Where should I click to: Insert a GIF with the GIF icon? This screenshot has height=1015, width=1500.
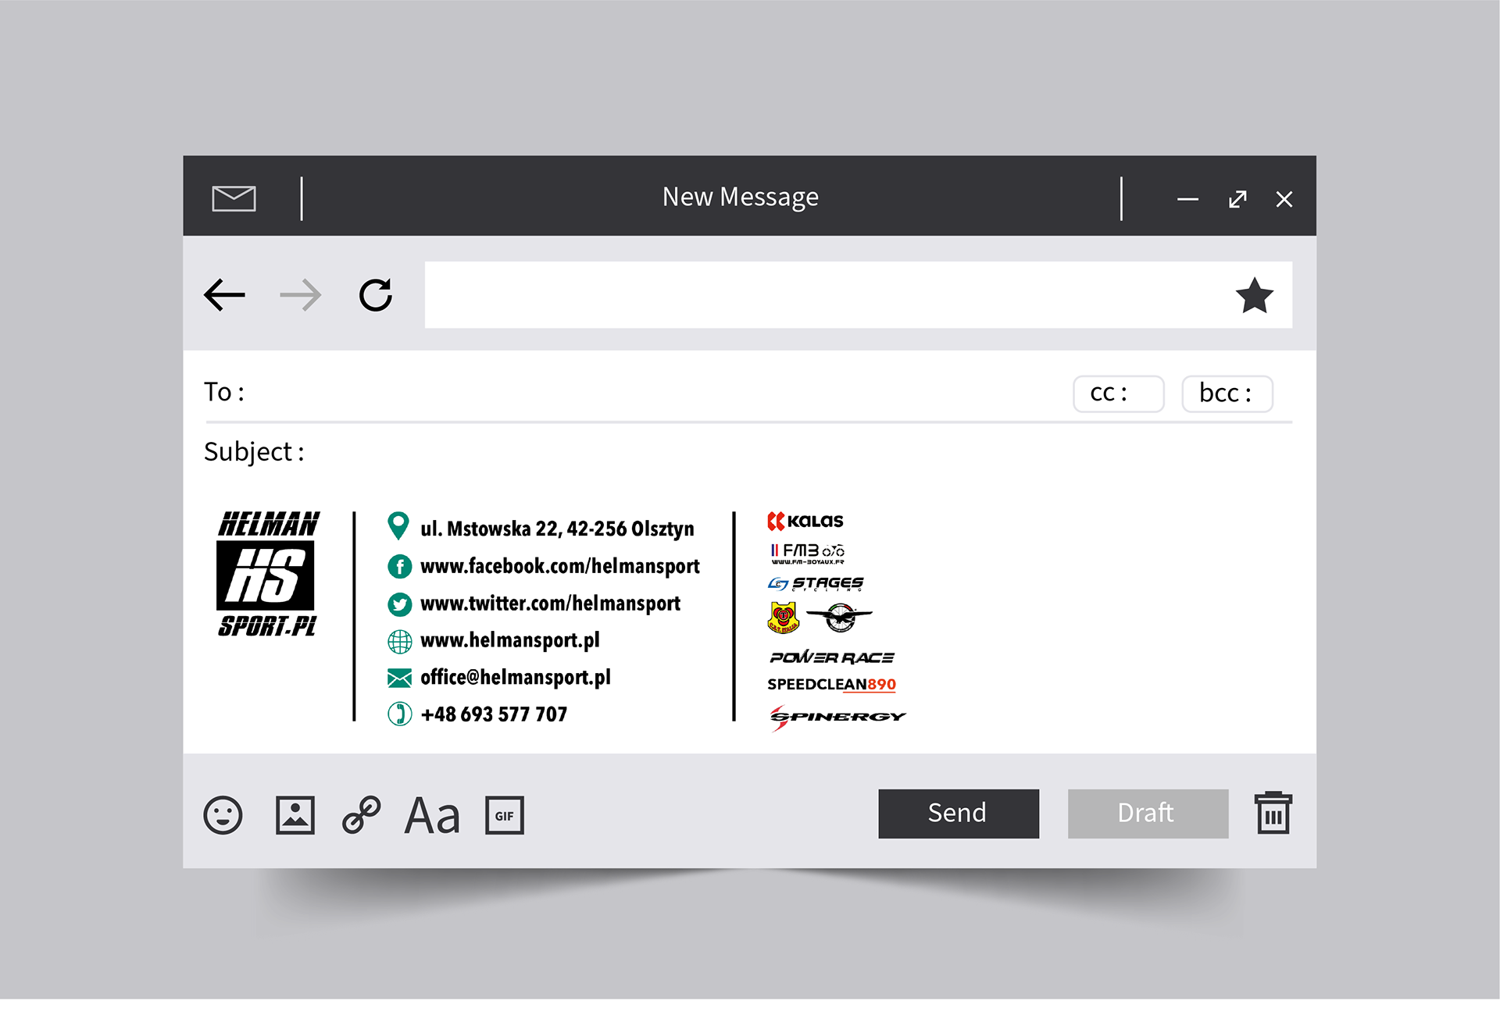click(x=505, y=815)
